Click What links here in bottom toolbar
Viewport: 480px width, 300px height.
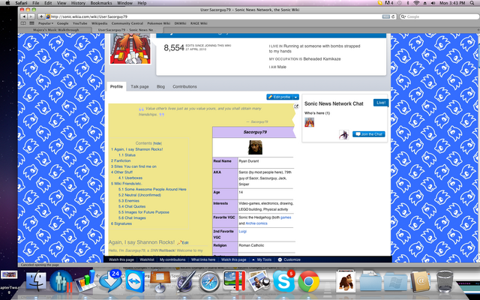203,259
